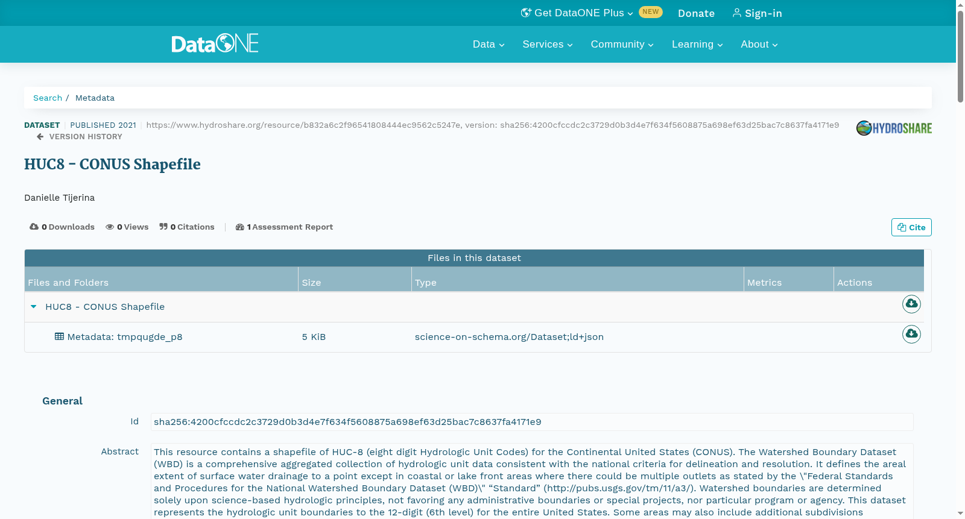Click the downloads cloud icon in metrics

(x=34, y=227)
